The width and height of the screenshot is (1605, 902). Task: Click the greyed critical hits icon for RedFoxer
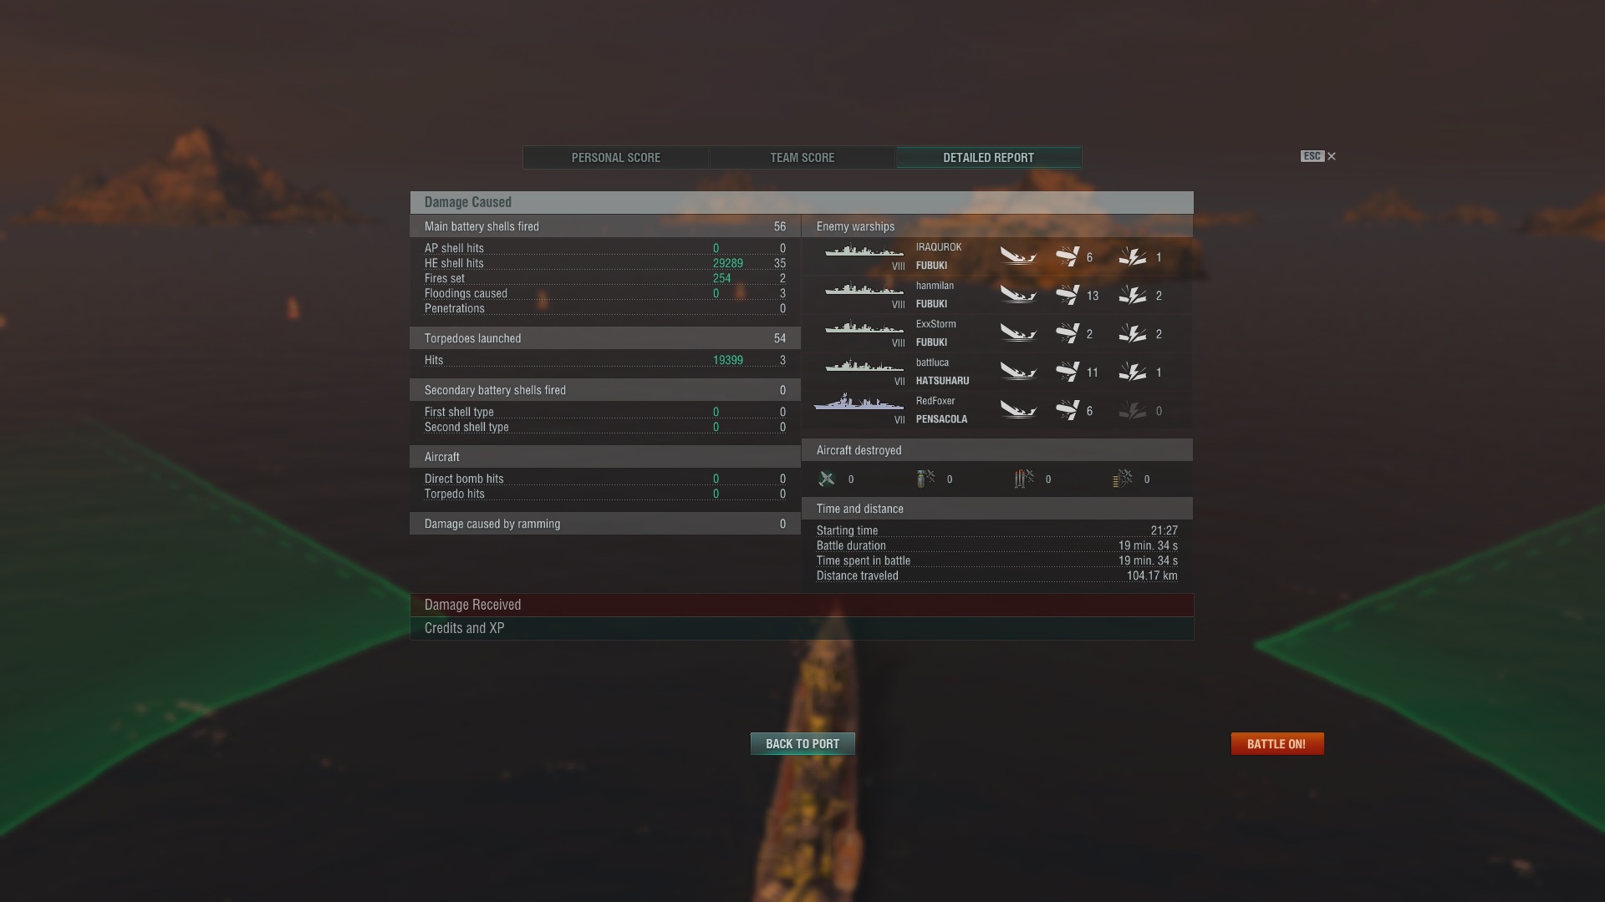(1133, 410)
